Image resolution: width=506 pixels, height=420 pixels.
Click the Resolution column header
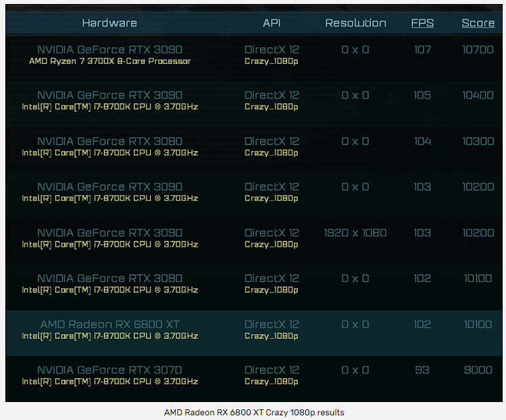pos(355,23)
